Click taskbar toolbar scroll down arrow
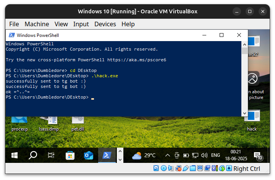 tap(120, 159)
